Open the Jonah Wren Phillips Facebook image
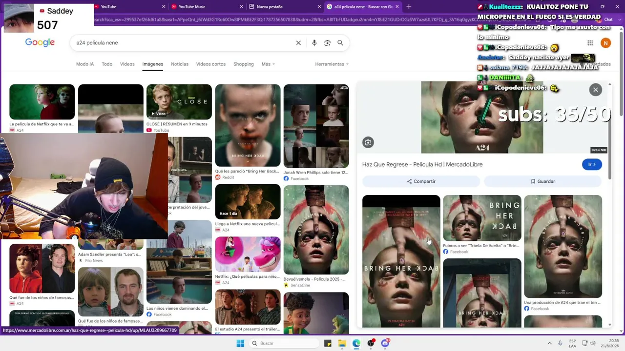 (x=316, y=126)
